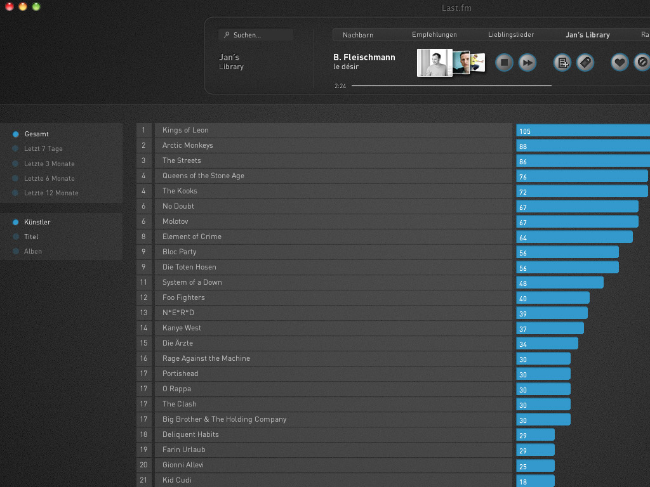650x487 pixels.
Task: Ban the current track
Action: (642, 63)
